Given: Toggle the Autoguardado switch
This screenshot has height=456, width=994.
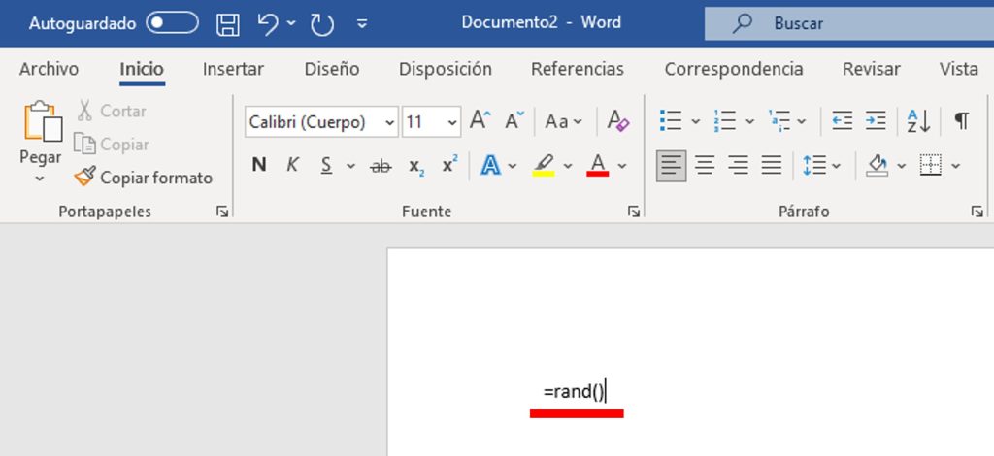Looking at the screenshot, I should (172, 23).
